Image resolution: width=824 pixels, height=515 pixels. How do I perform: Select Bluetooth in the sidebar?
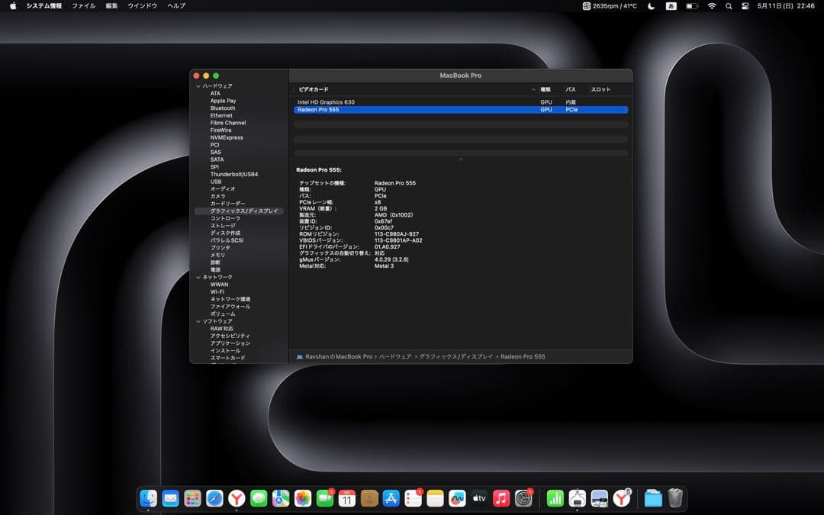(x=223, y=108)
